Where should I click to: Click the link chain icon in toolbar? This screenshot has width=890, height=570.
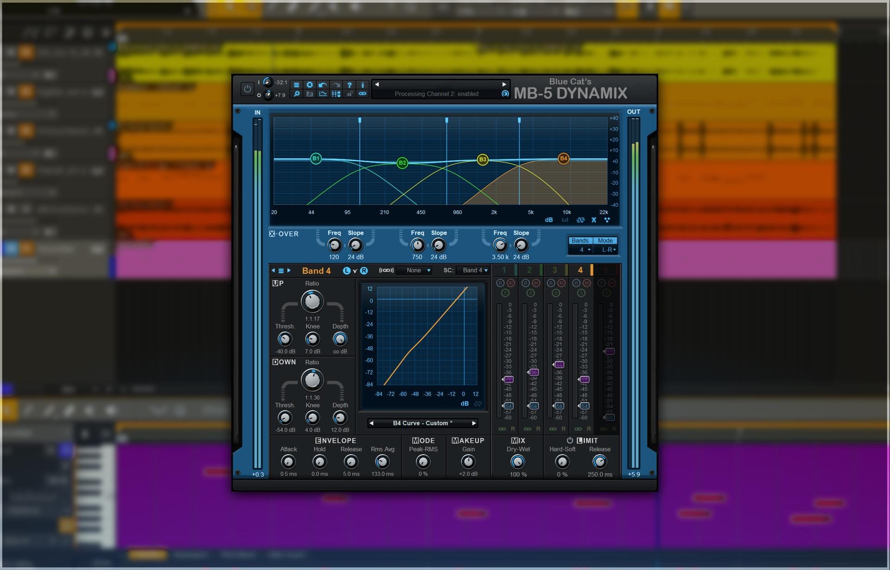point(362,94)
